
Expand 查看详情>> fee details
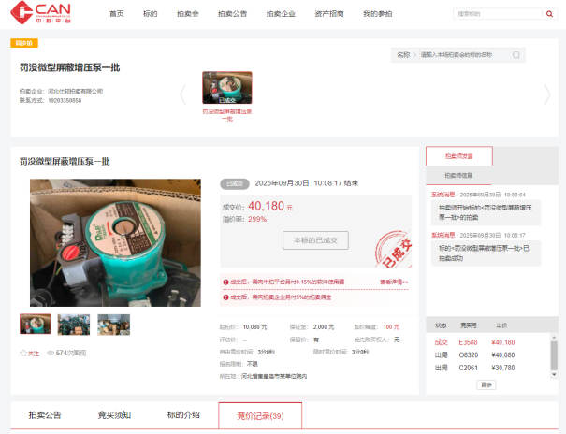tap(394, 282)
